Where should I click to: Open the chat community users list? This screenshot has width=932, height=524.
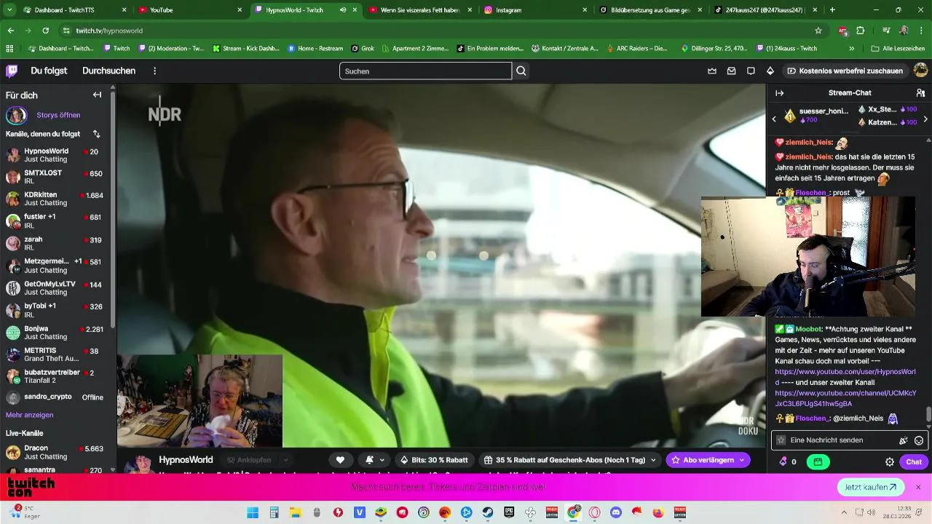click(x=921, y=93)
